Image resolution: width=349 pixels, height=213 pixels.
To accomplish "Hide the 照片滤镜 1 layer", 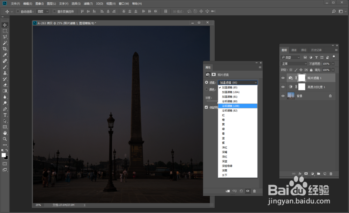I will pyautogui.click(x=283, y=78).
